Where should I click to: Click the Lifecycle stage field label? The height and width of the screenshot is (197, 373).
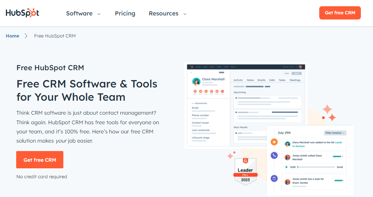point(201,138)
